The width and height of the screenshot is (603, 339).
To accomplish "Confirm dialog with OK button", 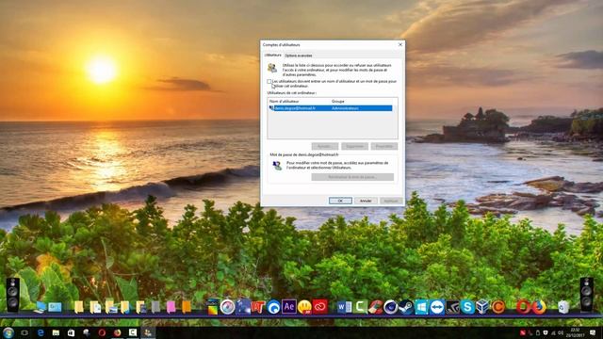I will [340, 201].
